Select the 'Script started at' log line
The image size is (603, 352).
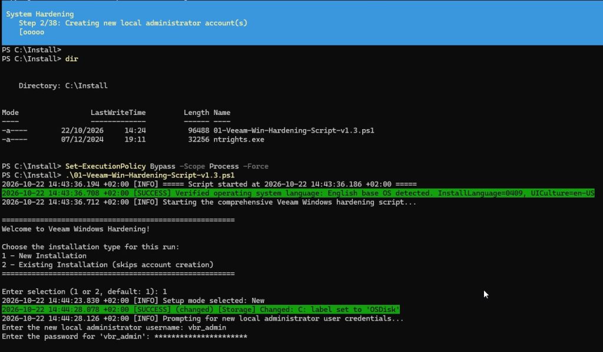209,184
